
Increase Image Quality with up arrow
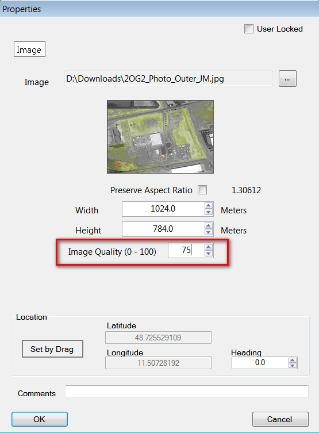click(209, 247)
